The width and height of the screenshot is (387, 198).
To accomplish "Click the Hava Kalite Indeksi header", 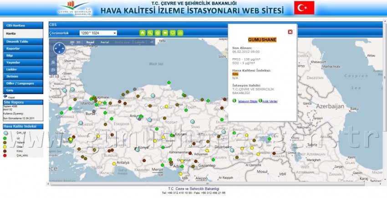I will (x=23, y=126).
